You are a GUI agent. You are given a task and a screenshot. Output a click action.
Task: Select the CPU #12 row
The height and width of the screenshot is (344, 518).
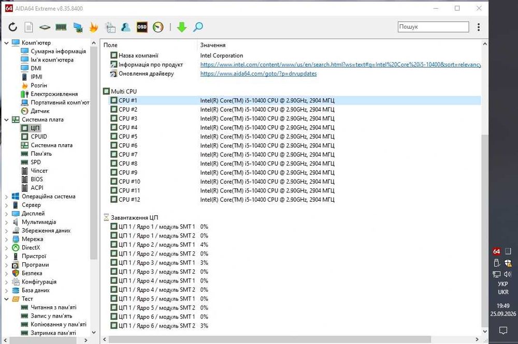(295, 200)
